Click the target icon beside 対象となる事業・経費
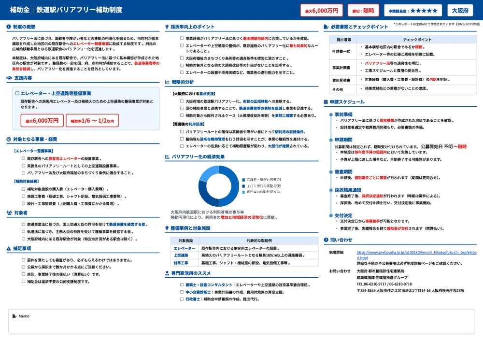 click(x=9, y=139)
